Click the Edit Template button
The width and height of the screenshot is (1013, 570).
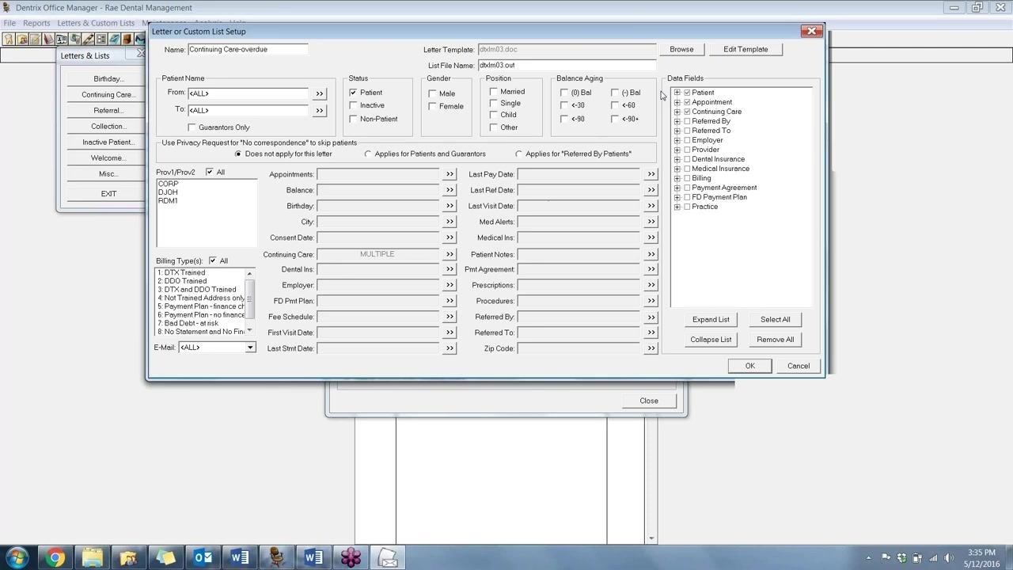(x=746, y=49)
